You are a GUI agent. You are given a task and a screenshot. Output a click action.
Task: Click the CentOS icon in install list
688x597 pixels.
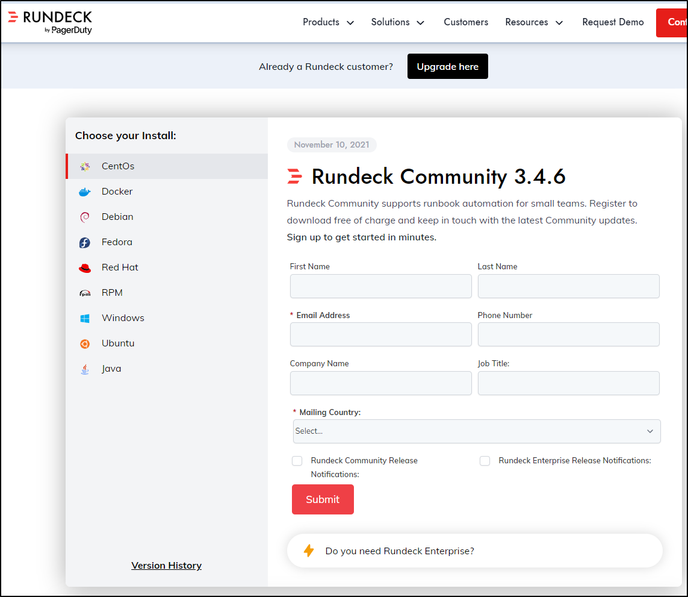pos(85,166)
